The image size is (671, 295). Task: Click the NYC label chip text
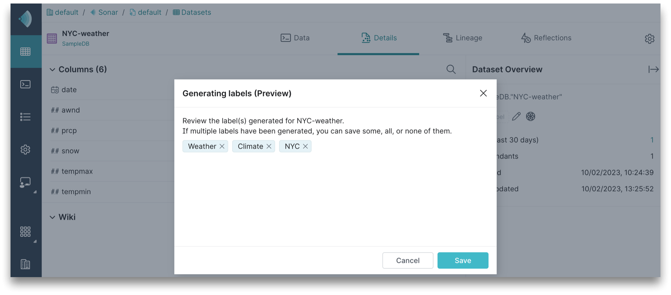click(292, 146)
